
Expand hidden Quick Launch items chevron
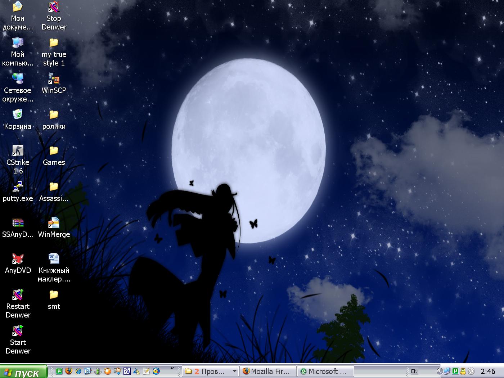(x=172, y=368)
